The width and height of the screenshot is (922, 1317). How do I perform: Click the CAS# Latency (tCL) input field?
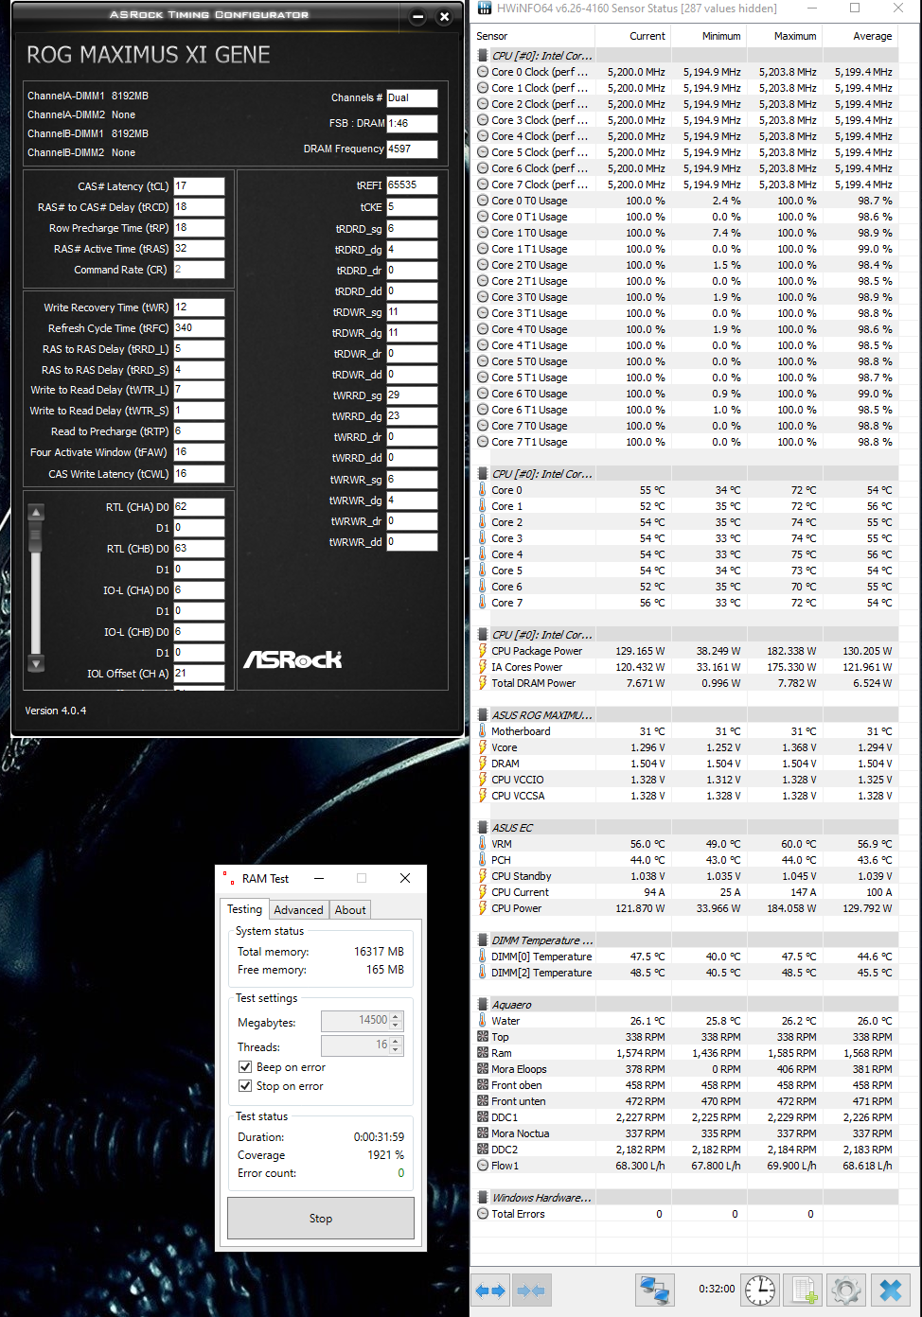tap(199, 186)
